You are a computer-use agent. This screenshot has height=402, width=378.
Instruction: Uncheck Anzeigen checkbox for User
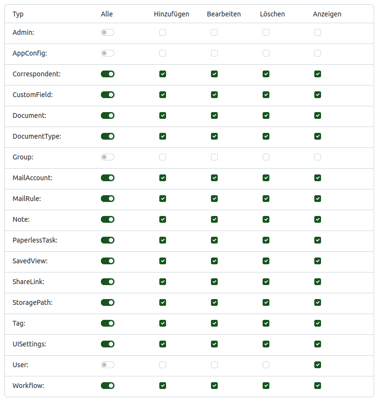pyautogui.click(x=318, y=365)
